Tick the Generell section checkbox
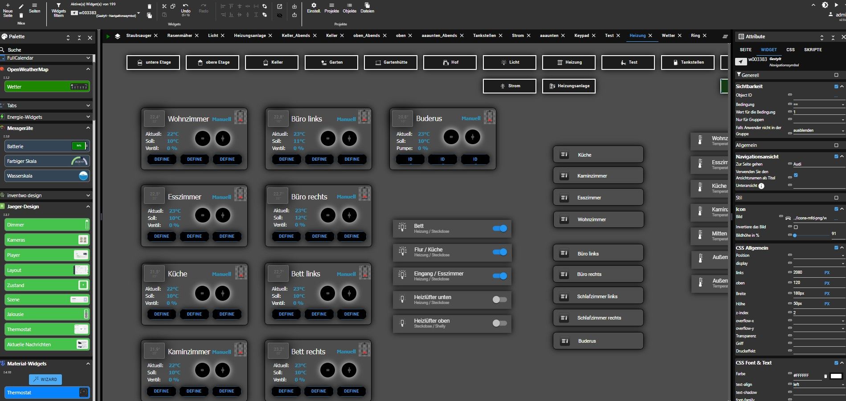The height and width of the screenshot is (401, 846). click(x=836, y=75)
